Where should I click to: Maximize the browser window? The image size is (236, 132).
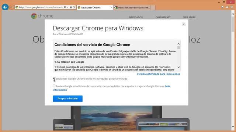[224, 2]
